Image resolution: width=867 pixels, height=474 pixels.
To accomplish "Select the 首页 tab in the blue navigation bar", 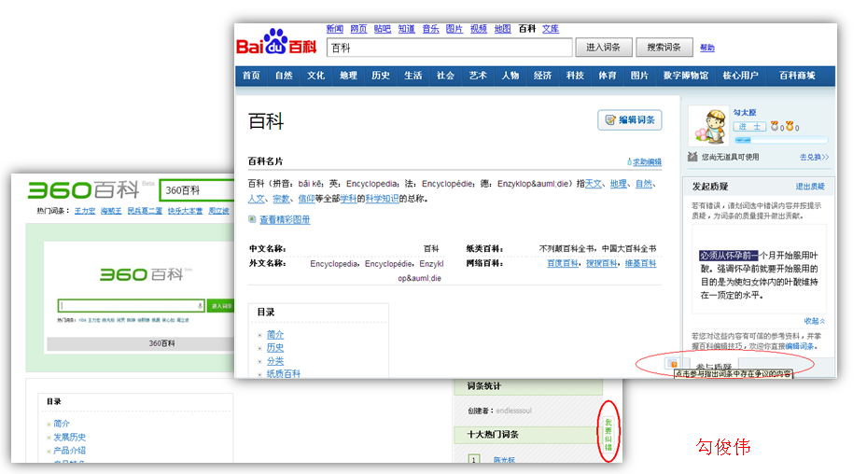I will (251, 76).
